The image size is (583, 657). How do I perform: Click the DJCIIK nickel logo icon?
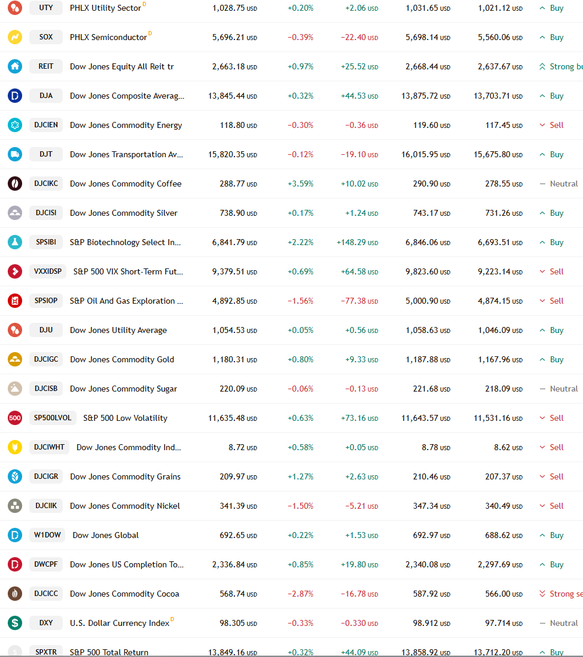15,506
